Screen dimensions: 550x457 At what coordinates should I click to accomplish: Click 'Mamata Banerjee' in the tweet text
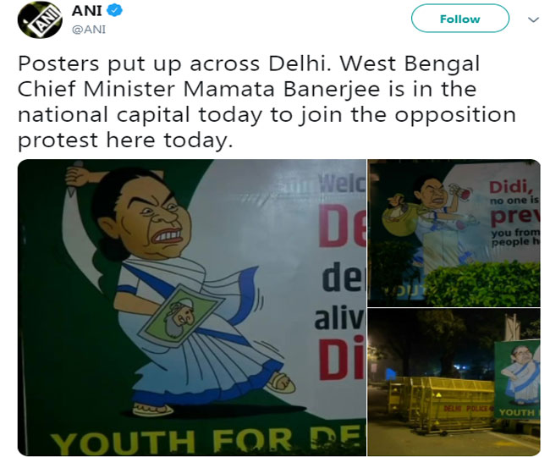282,89
